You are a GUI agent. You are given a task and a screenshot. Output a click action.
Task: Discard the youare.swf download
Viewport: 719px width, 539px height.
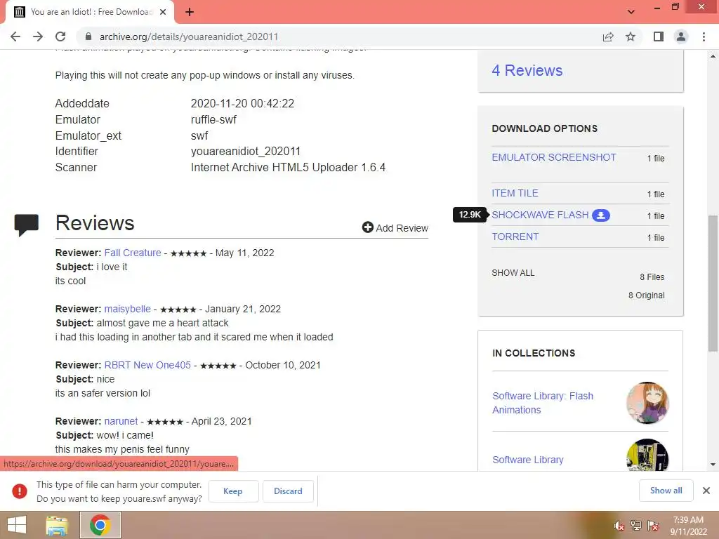pos(288,491)
